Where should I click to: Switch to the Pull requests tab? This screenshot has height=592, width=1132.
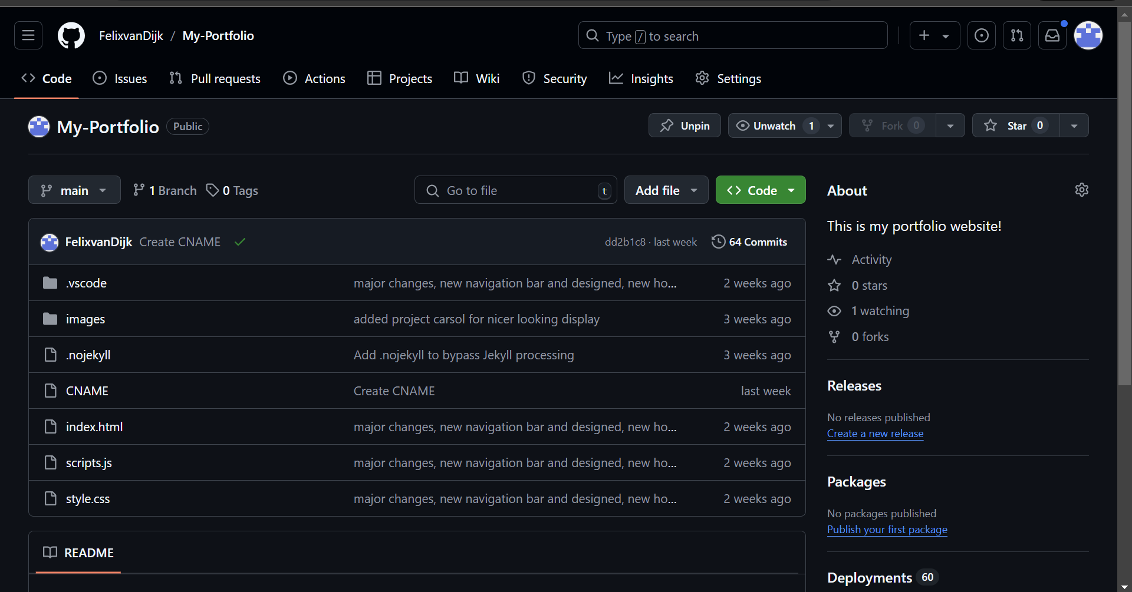[x=215, y=78]
